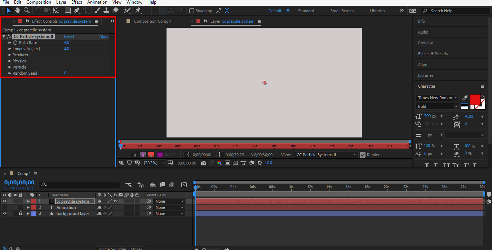
Task: Pick the Eraser tool
Action: (x=115, y=10)
